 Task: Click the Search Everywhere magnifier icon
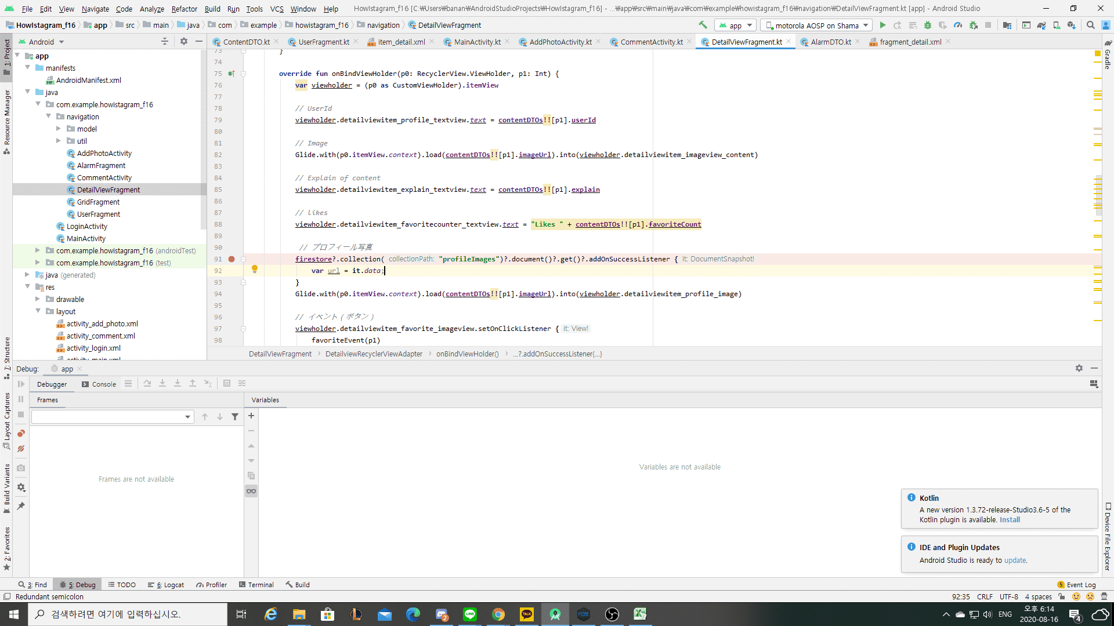[1090, 25]
